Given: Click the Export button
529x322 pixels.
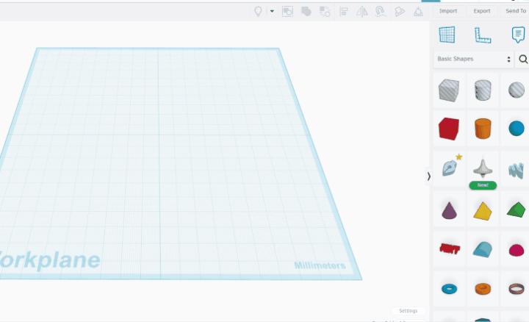Looking at the screenshot, I should click(482, 11).
